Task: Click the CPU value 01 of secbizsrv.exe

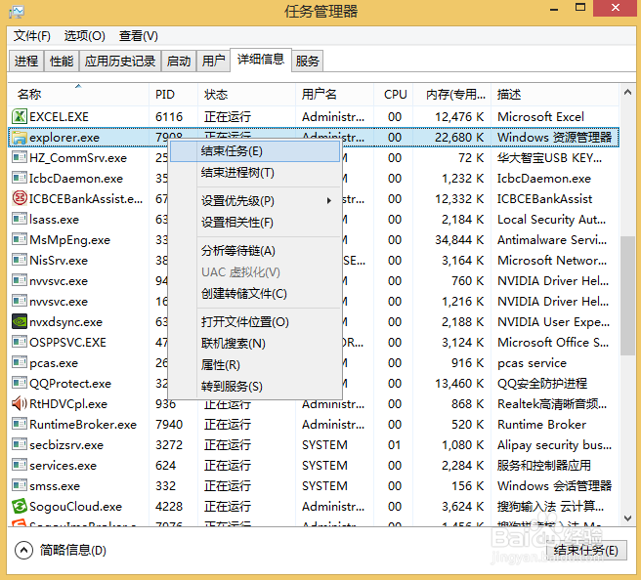Action: coord(395,445)
